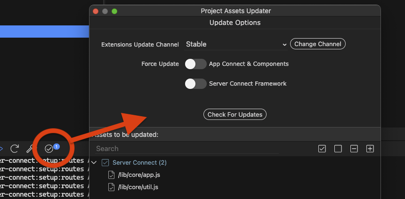Collapse the Server Connect tree group chevron
405x199 pixels.
(94, 162)
